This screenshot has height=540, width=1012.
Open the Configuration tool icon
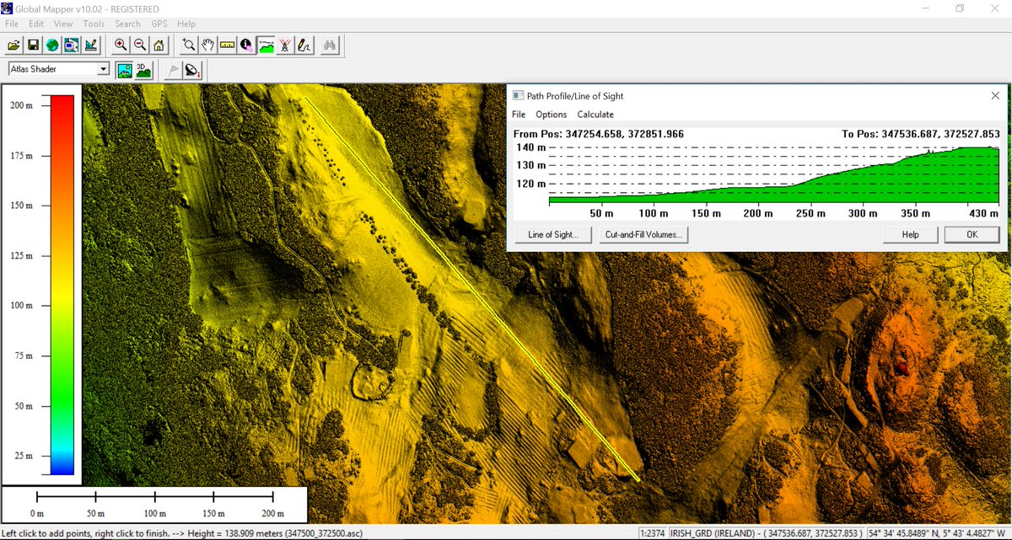point(91,45)
